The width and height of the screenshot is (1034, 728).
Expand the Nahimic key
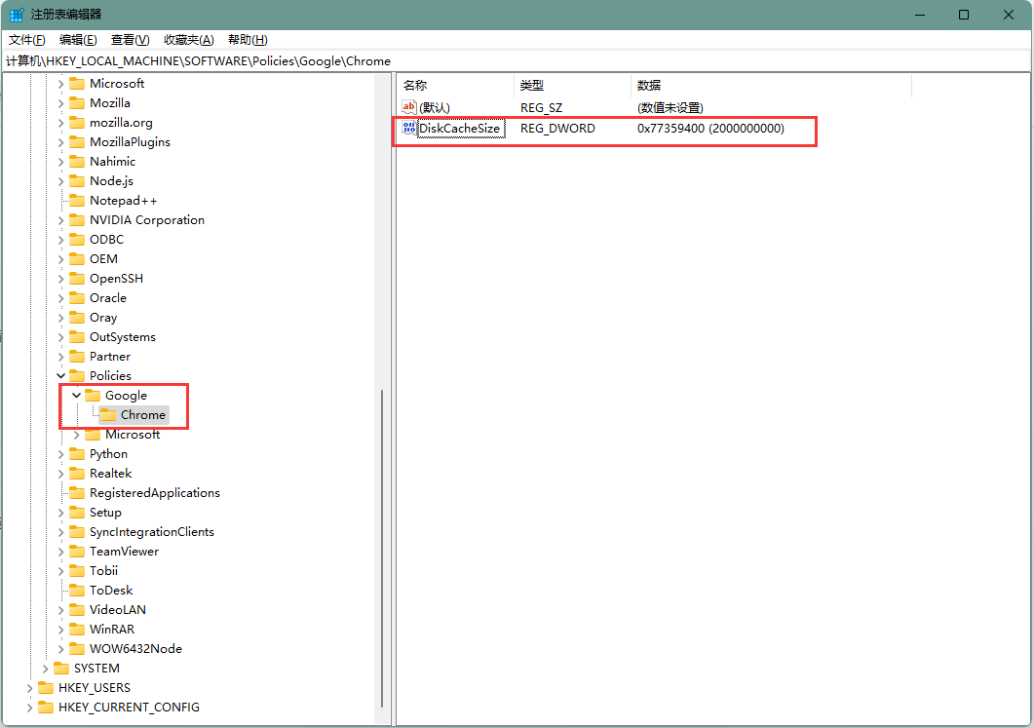[x=60, y=162]
